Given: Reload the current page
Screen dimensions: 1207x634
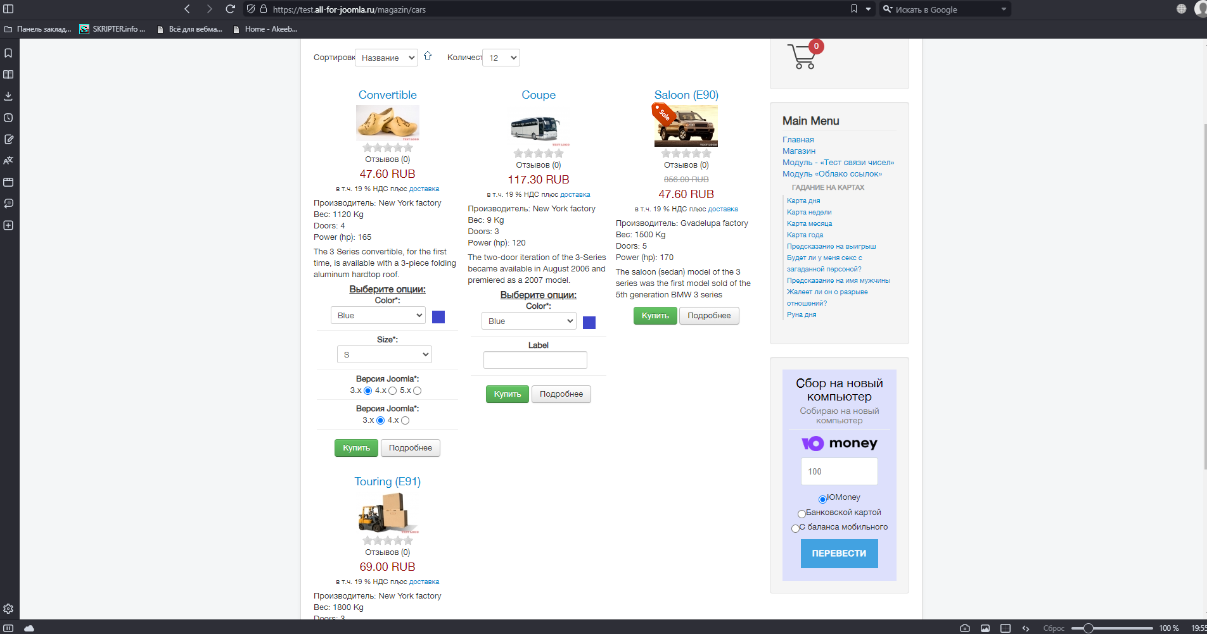Looking at the screenshot, I should tap(231, 9).
